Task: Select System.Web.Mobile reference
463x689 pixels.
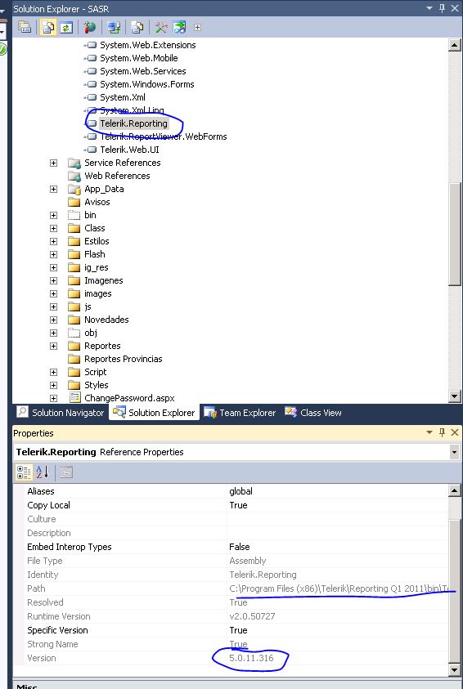Action: click(x=139, y=58)
